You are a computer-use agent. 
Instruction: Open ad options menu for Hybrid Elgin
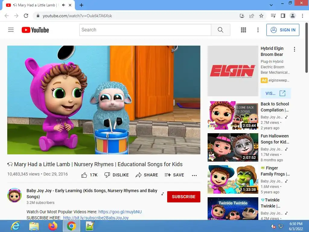point(295,49)
